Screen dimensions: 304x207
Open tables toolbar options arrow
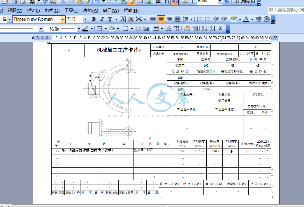coord(228,29)
